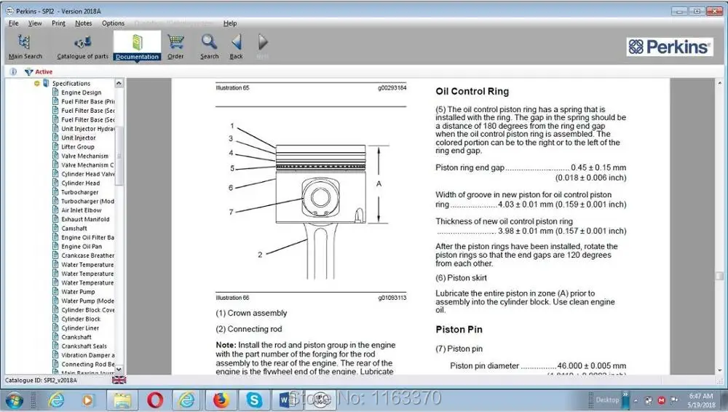Viewport: 728px width, 412px height.
Task: Open the Order cart
Action: point(175,47)
